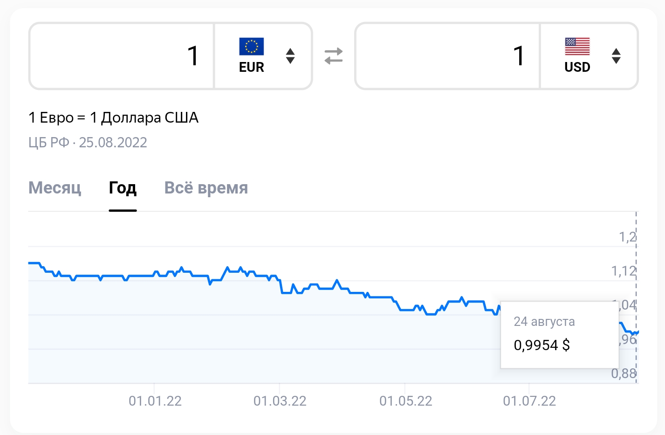665x435 pixels.
Task: Switch to the Месяц tab
Action: [55, 188]
